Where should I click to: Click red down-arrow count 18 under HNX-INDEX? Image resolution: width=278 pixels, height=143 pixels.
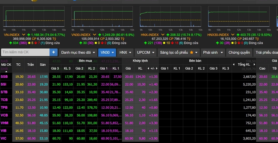(x=176, y=43)
